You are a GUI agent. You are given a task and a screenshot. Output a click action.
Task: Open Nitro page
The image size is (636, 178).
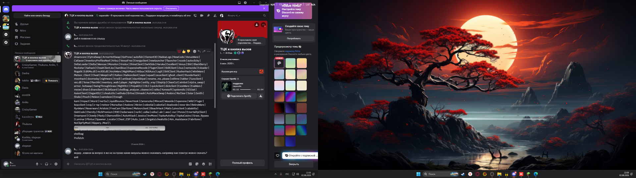pyautogui.click(x=37, y=31)
